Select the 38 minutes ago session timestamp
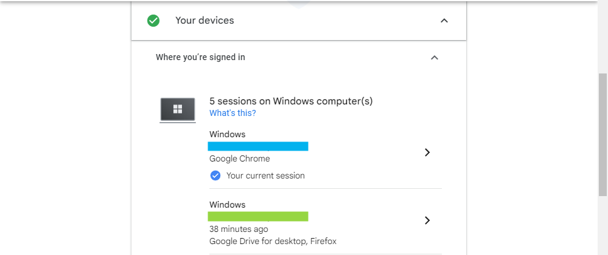This screenshot has height=255, width=608. point(239,229)
